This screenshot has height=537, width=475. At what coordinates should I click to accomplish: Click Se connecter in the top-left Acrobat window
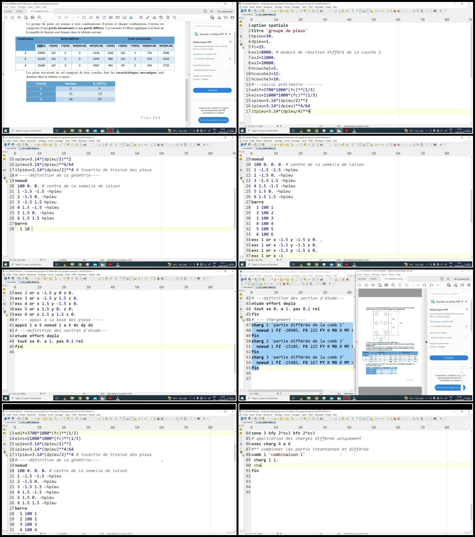click(x=225, y=11)
